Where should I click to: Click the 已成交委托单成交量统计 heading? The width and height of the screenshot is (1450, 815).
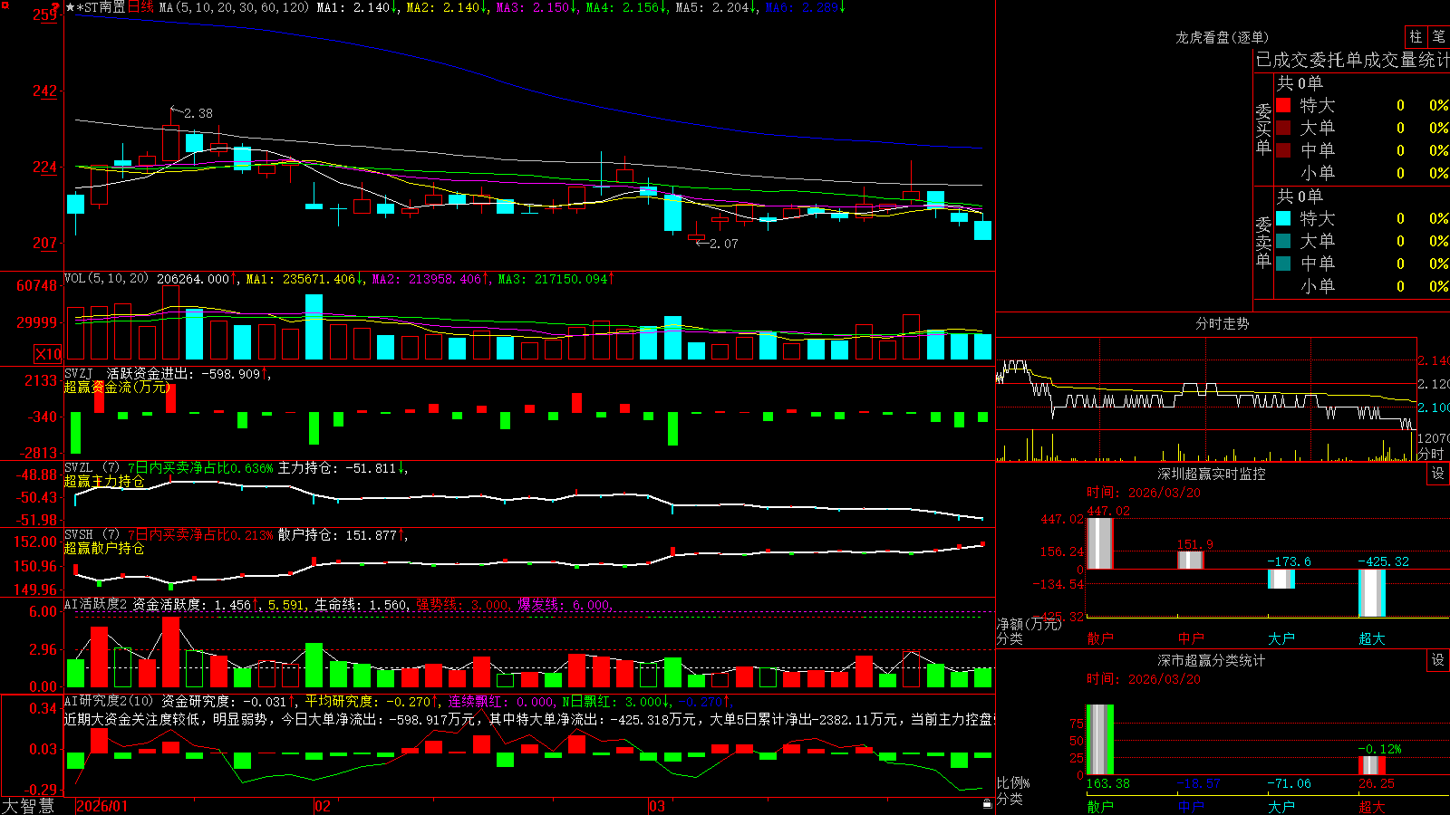[x=1352, y=60]
